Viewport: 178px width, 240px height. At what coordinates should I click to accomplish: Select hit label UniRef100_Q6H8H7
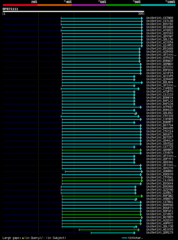point(160,150)
